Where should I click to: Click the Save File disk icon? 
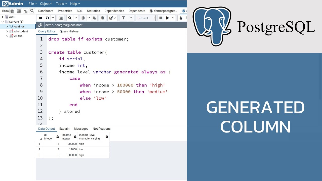point(47,18)
